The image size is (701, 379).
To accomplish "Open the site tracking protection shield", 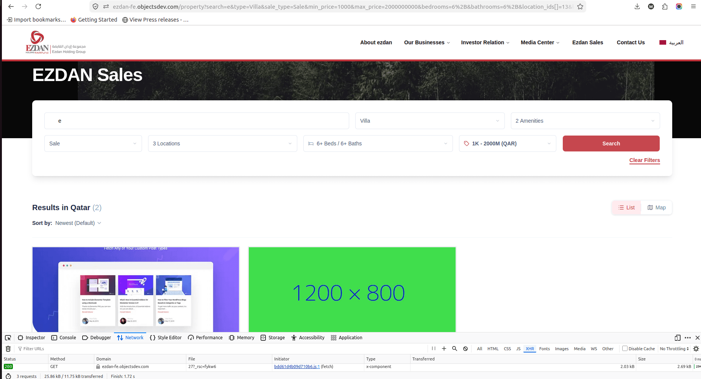I will tap(95, 6).
